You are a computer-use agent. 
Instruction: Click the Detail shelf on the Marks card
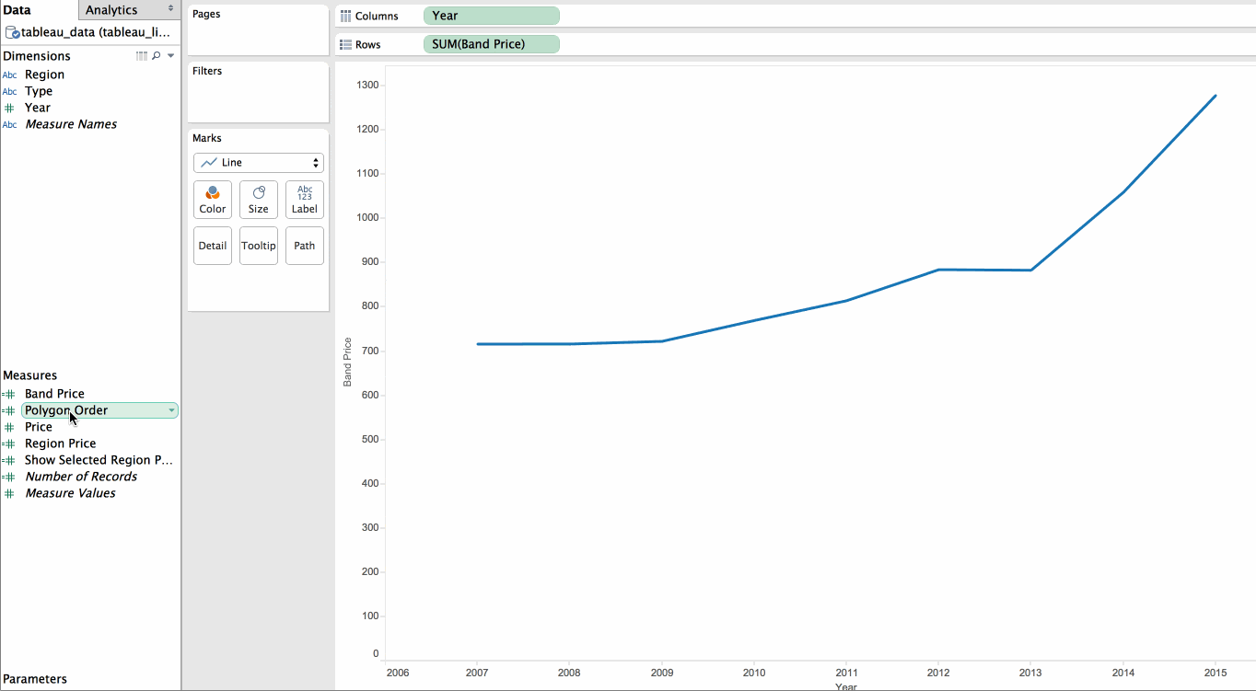(x=212, y=245)
